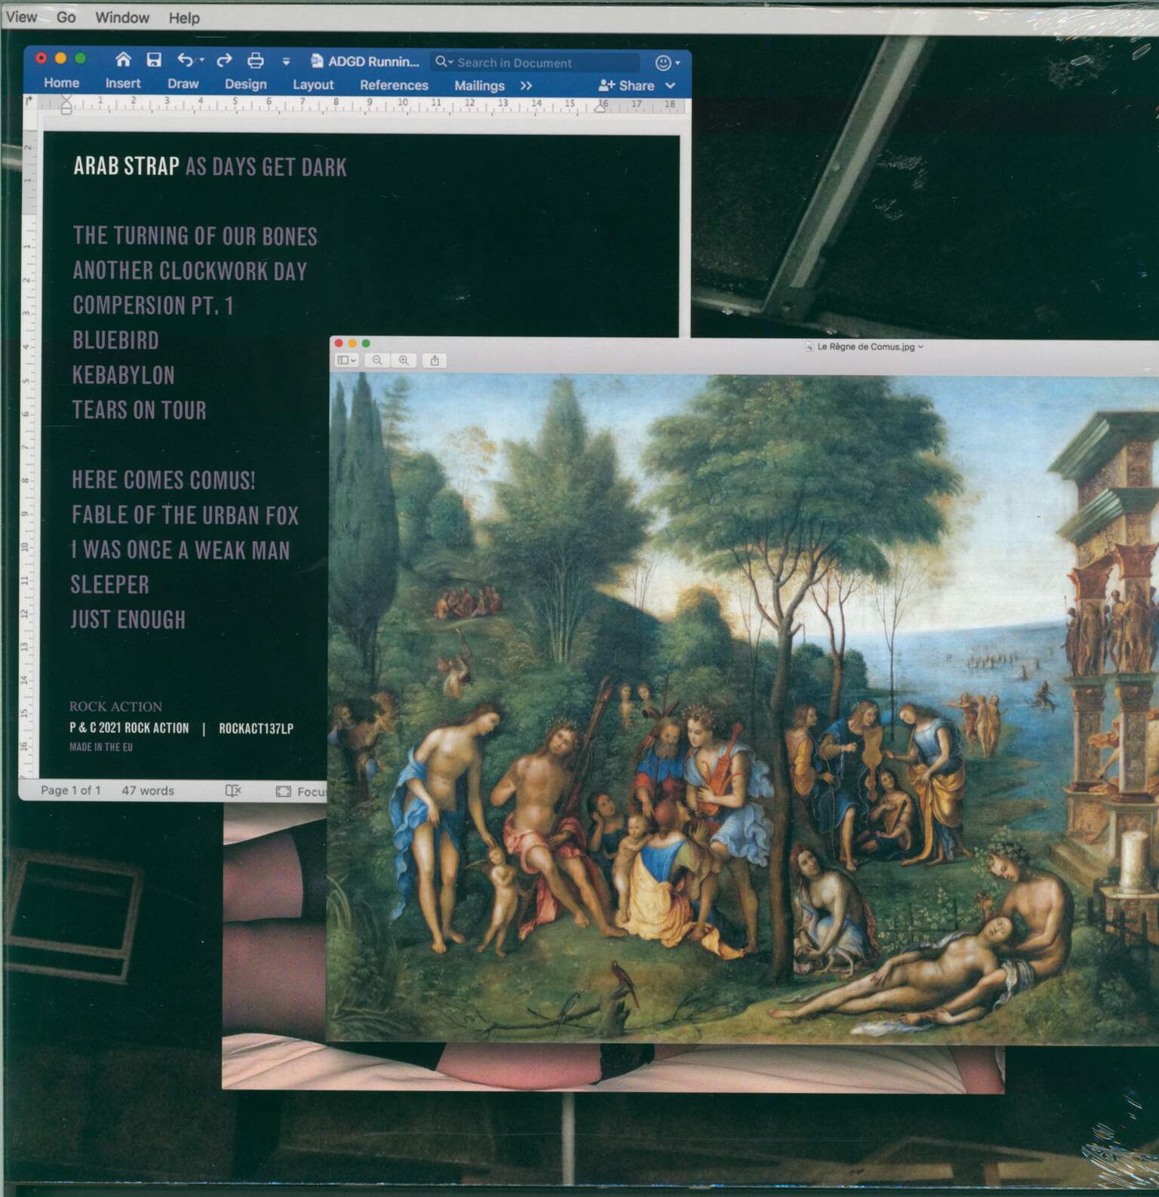Close the Preview image window
This screenshot has width=1159, height=1197.
(339, 343)
